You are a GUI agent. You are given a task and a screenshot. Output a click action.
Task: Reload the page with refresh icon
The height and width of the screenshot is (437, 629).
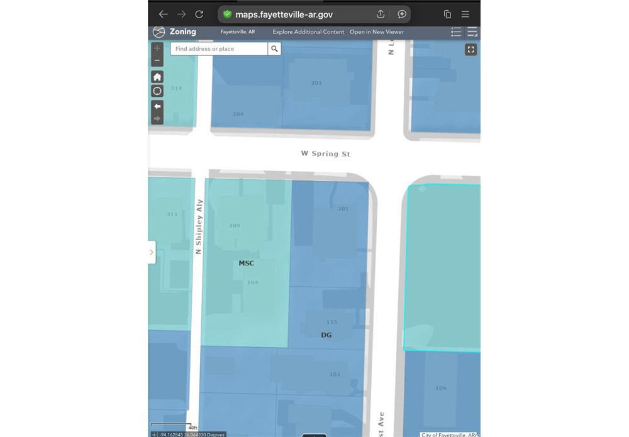[199, 14]
